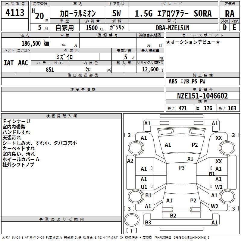Select first registration year H20
This screenshot has height=241, width=241.
pyautogui.click(x=39, y=14)
